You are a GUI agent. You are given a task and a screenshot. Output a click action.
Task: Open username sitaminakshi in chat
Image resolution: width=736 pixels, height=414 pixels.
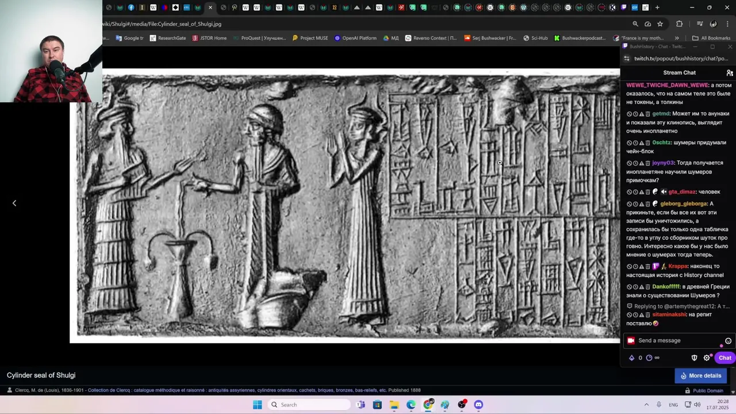click(669, 315)
